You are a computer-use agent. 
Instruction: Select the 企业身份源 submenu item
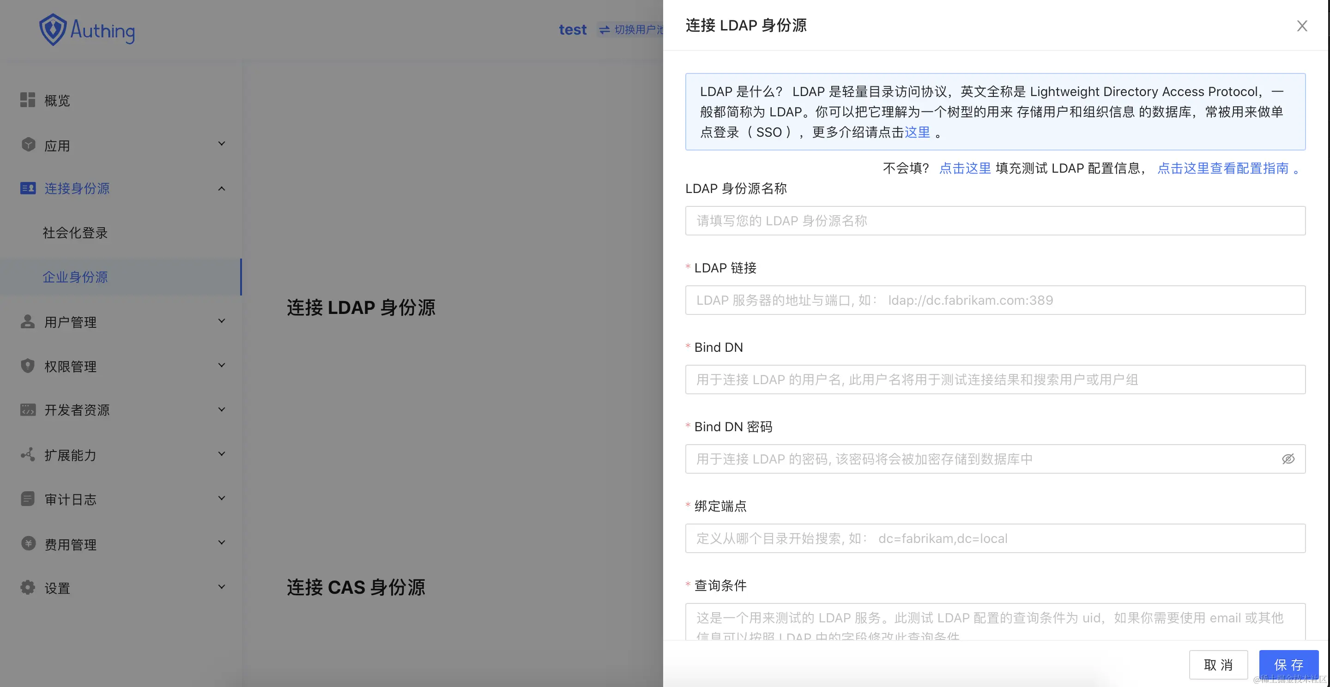coord(75,277)
